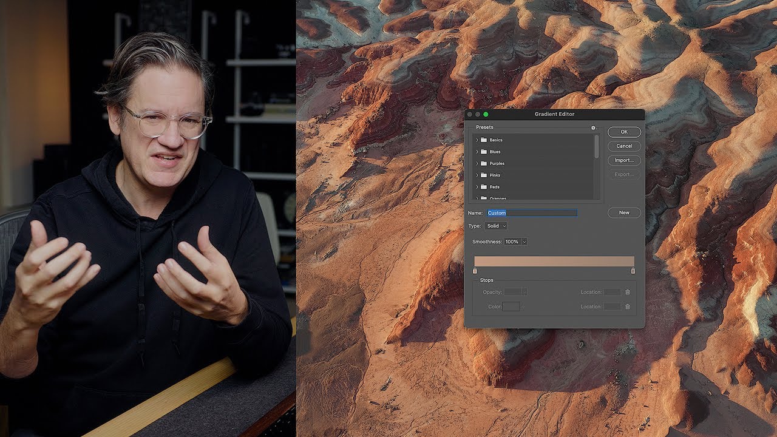The height and width of the screenshot is (437, 777).
Task: Click the Blues folder icon
Action: [x=484, y=152]
